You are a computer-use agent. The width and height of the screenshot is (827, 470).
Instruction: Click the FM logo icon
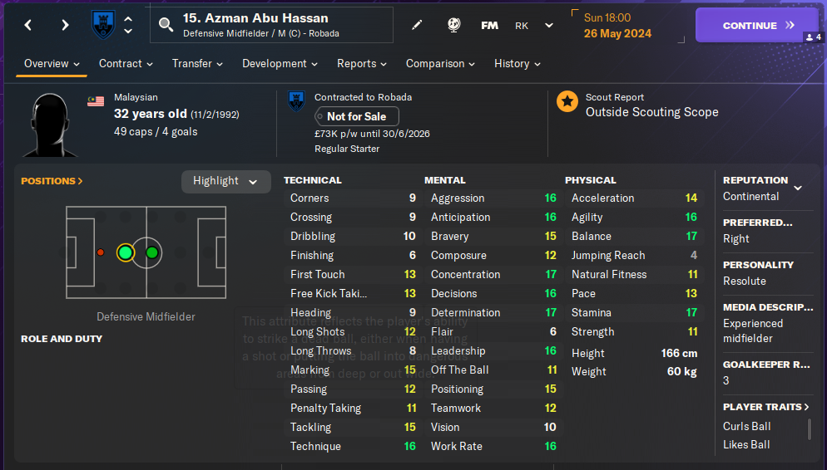(489, 25)
